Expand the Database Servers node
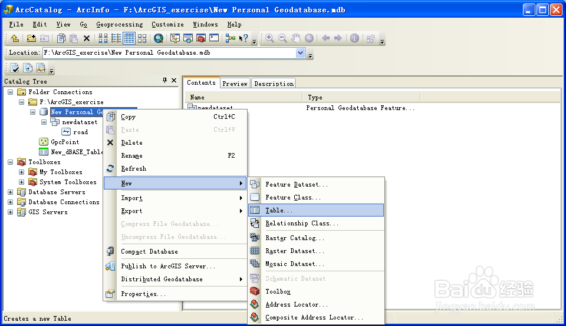This screenshot has width=566, height=326. 11,192
